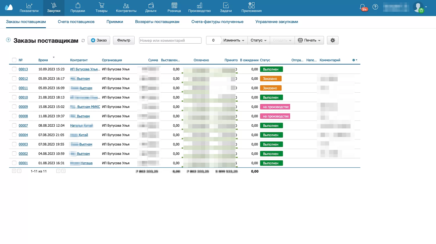This screenshot has height=244, width=436.
Task: Switch to the Счета поставщиков tab
Action: 76,22
